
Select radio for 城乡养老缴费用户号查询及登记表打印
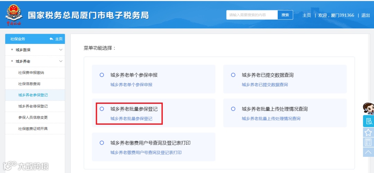[x=102, y=143]
